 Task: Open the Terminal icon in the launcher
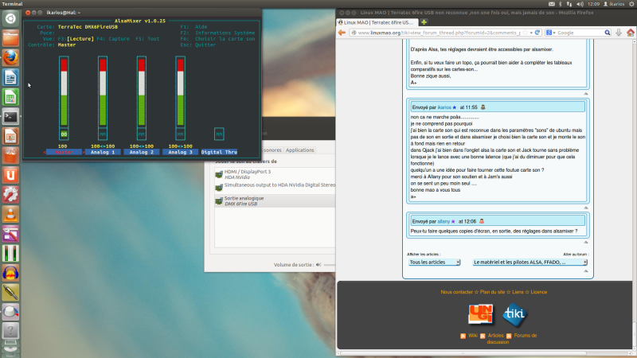tap(11, 117)
